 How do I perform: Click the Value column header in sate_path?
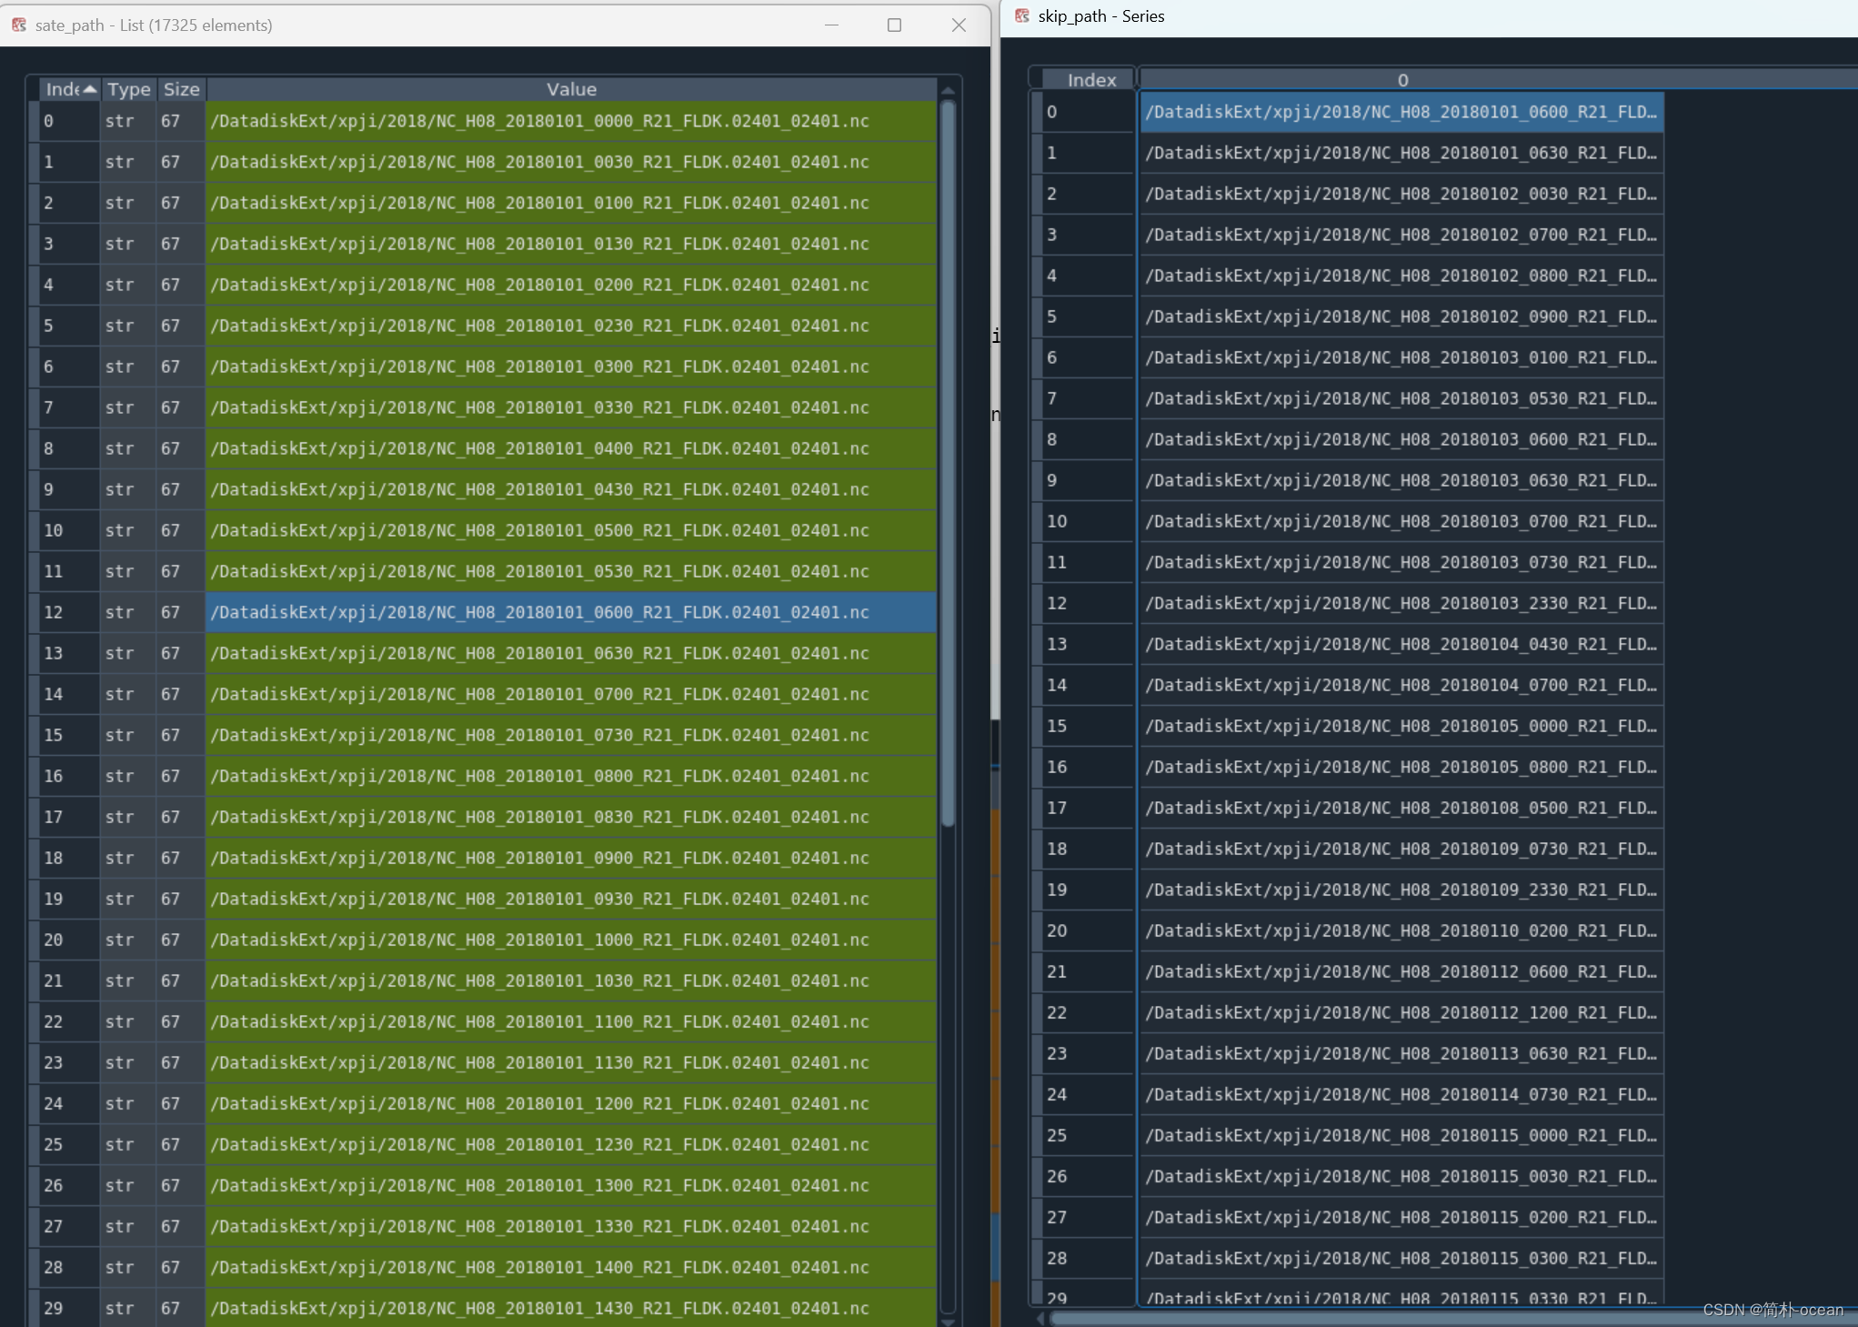(x=571, y=89)
